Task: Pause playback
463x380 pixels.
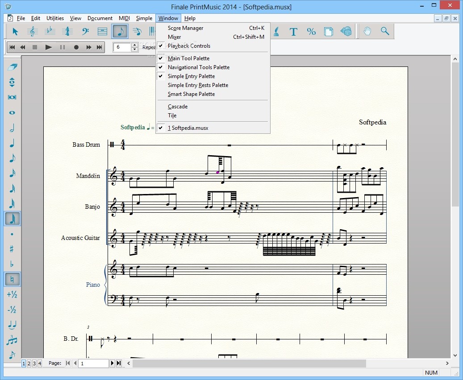Action: [x=63, y=47]
